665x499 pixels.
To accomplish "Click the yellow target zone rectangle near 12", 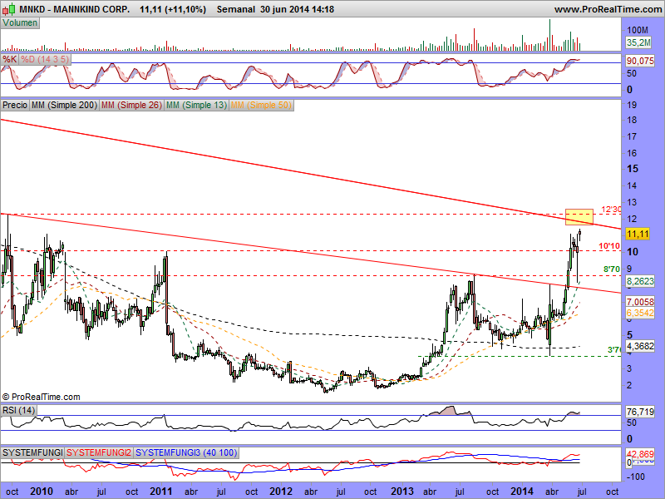I will tap(579, 217).
